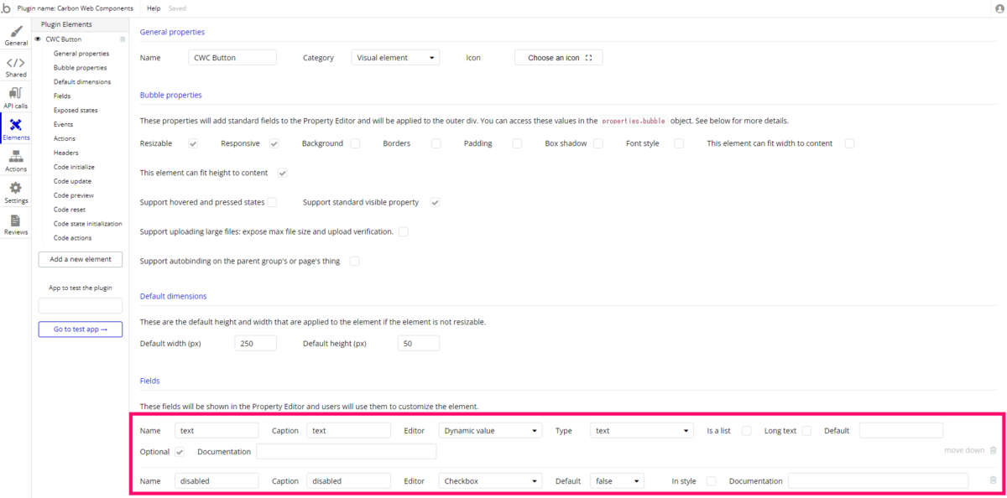Enable the Borders checkbox

436,143
